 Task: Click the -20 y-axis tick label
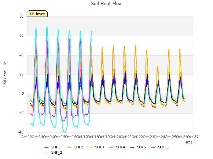pos(21,113)
